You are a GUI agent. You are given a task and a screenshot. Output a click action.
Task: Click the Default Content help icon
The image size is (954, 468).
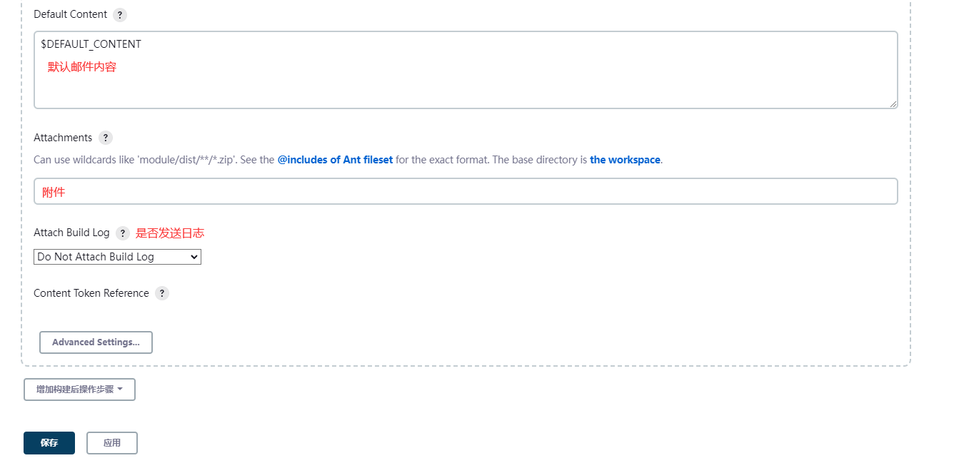tap(120, 14)
